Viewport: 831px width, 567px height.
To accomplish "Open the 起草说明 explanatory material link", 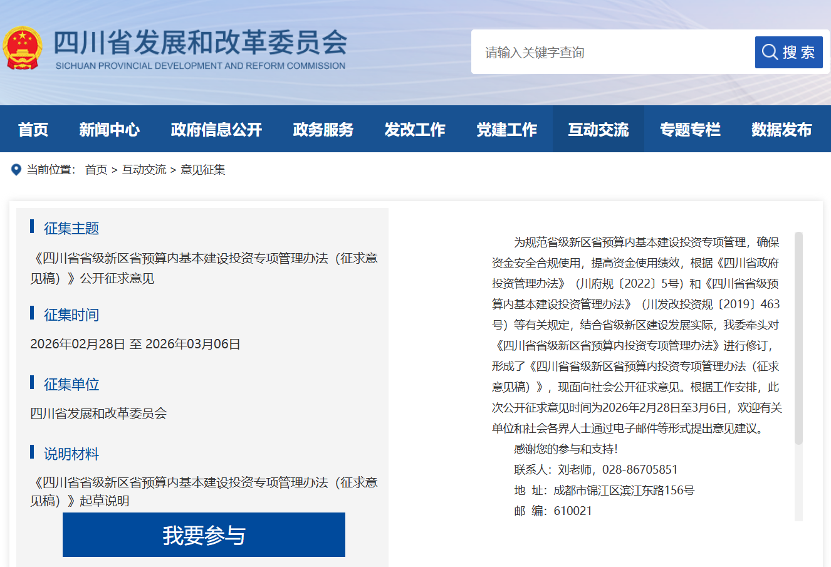I will [204, 491].
